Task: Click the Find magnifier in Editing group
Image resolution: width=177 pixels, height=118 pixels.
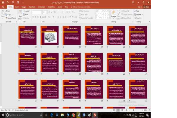Action: pos(137,11)
